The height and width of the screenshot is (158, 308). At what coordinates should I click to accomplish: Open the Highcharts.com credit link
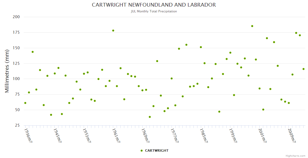(x=295, y=156)
